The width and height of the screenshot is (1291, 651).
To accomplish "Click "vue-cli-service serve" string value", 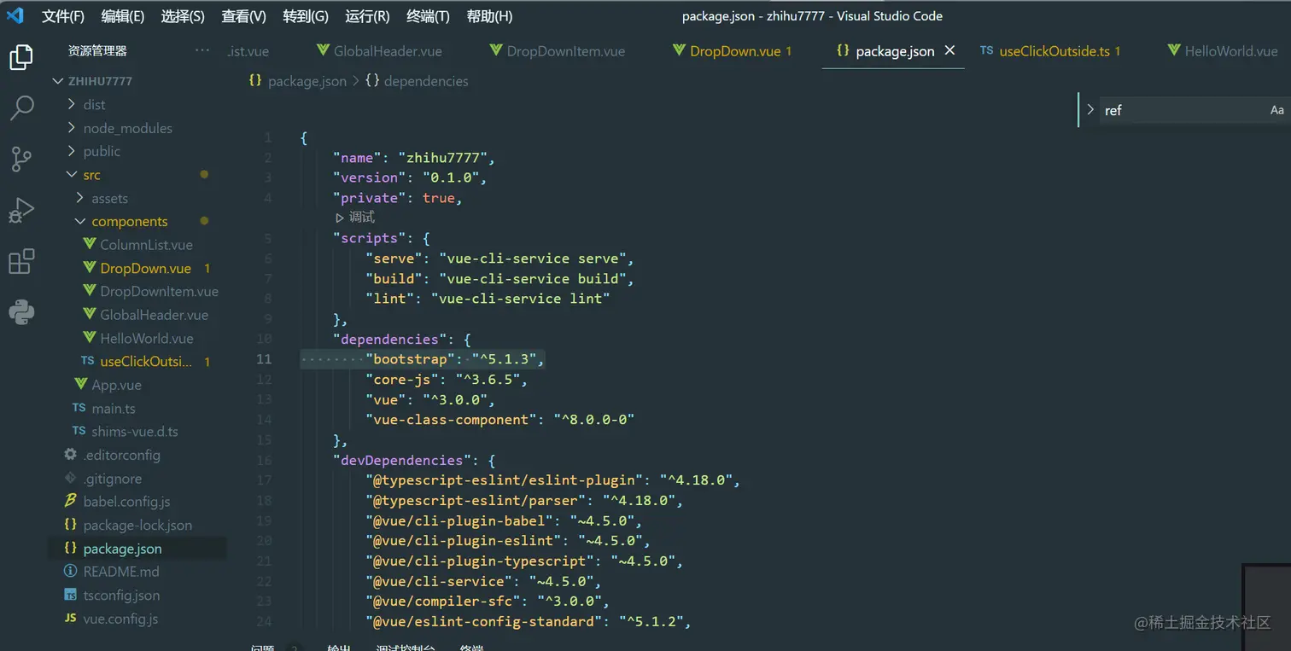I will 533,258.
